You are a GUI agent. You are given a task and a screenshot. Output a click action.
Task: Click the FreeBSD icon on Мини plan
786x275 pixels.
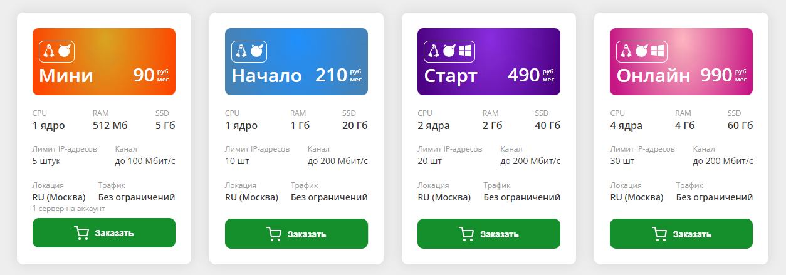click(64, 51)
